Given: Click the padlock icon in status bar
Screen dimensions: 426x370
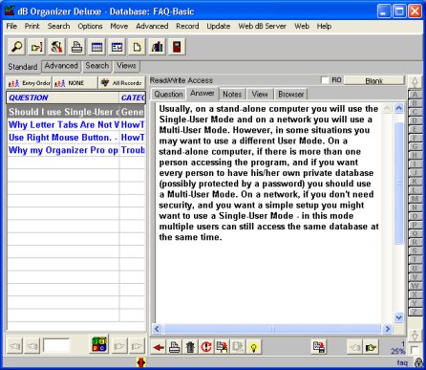Looking at the screenshot, I should 419,362.
